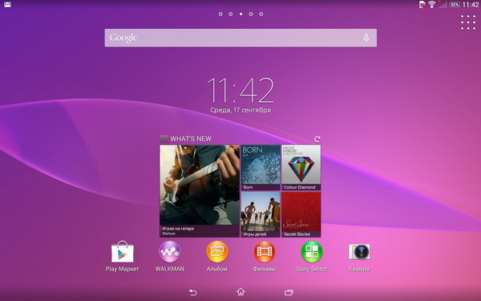Open the Играя на гитаре film tile
Image resolution: width=481 pixels, height=301 pixels.
(x=200, y=191)
